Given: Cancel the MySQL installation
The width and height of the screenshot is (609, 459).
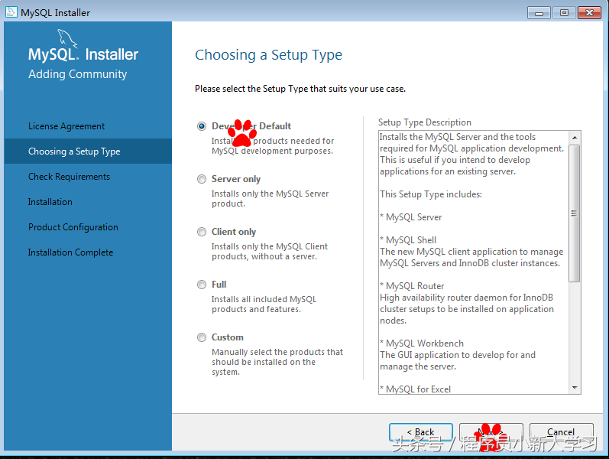Looking at the screenshot, I should [561, 432].
